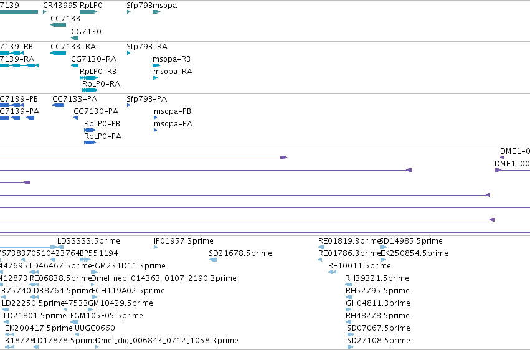
Task: Click the lower DME1-00 purple feature label
Action: click(512, 164)
